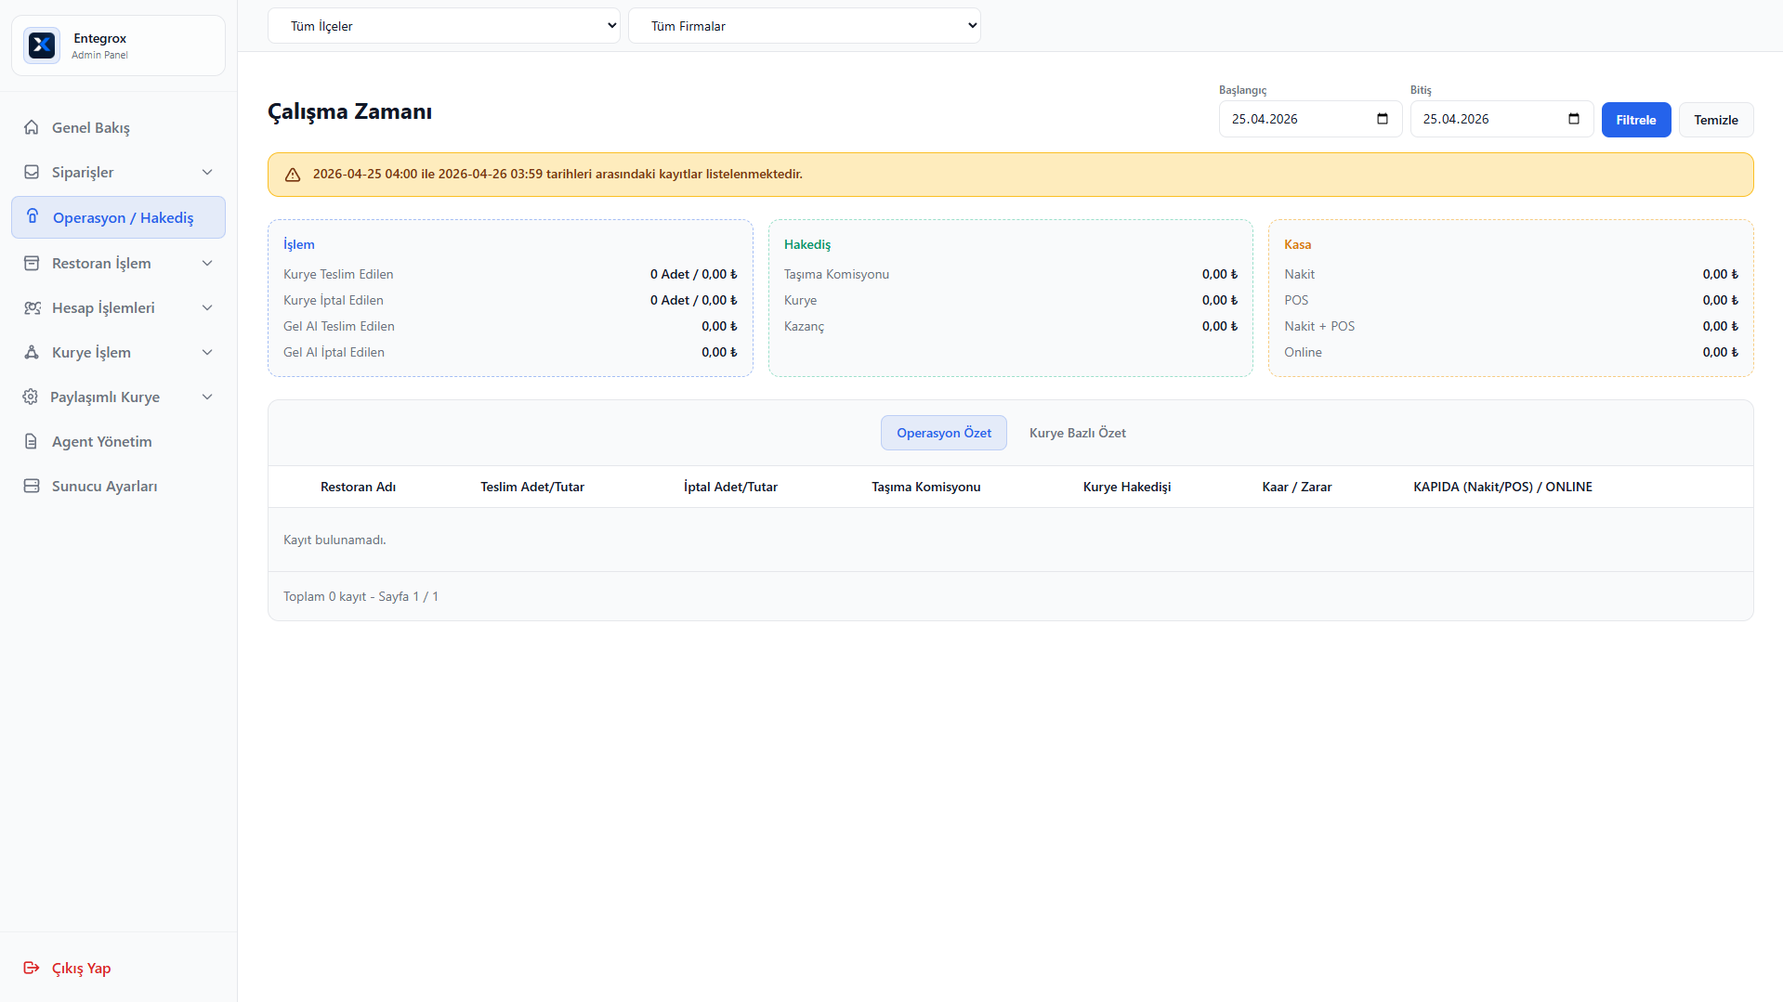Click the server icon beside Sunucu Ayarları
This screenshot has width=1783, height=1002.
[32, 486]
